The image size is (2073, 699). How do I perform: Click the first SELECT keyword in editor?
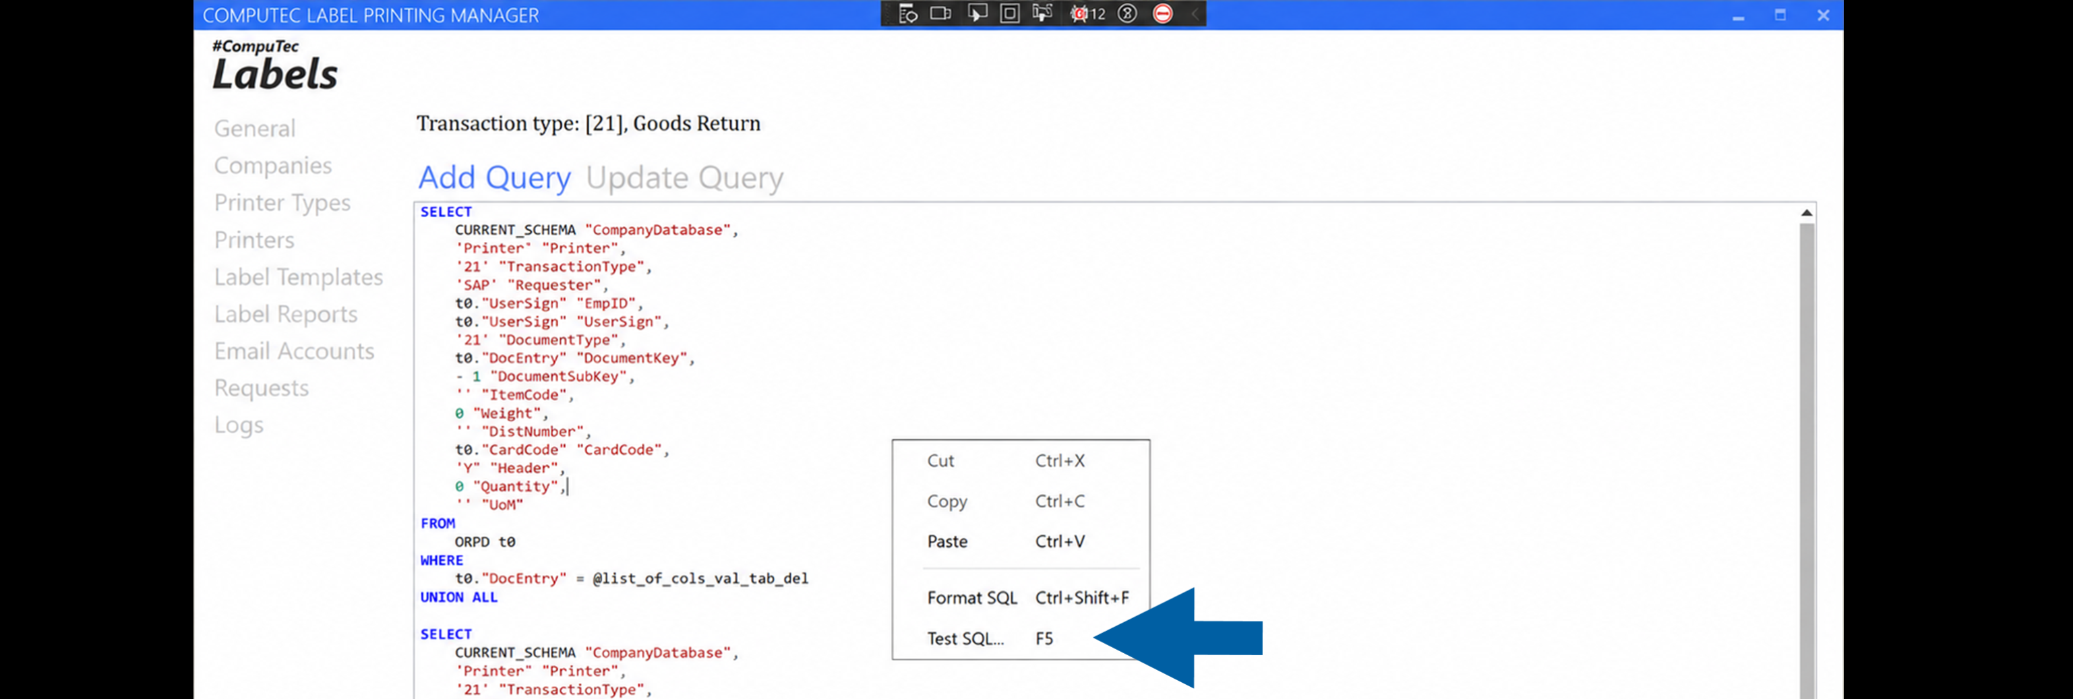[446, 212]
